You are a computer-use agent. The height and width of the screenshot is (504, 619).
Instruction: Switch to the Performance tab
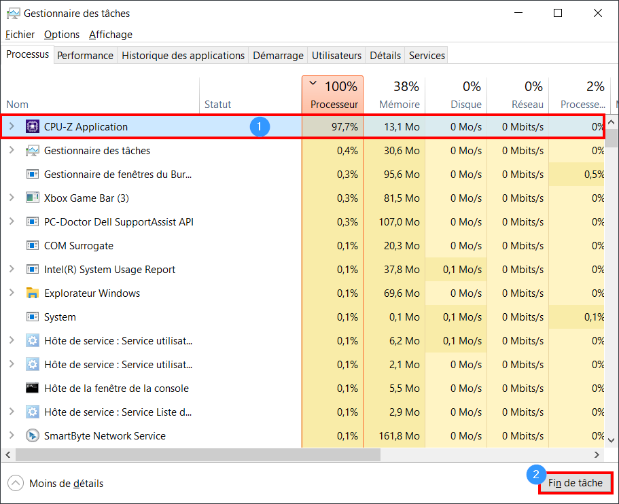pyautogui.click(x=85, y=56)
